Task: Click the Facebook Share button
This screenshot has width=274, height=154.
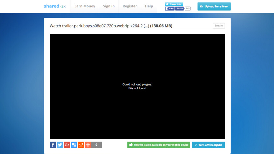Action: pos(179,9)
